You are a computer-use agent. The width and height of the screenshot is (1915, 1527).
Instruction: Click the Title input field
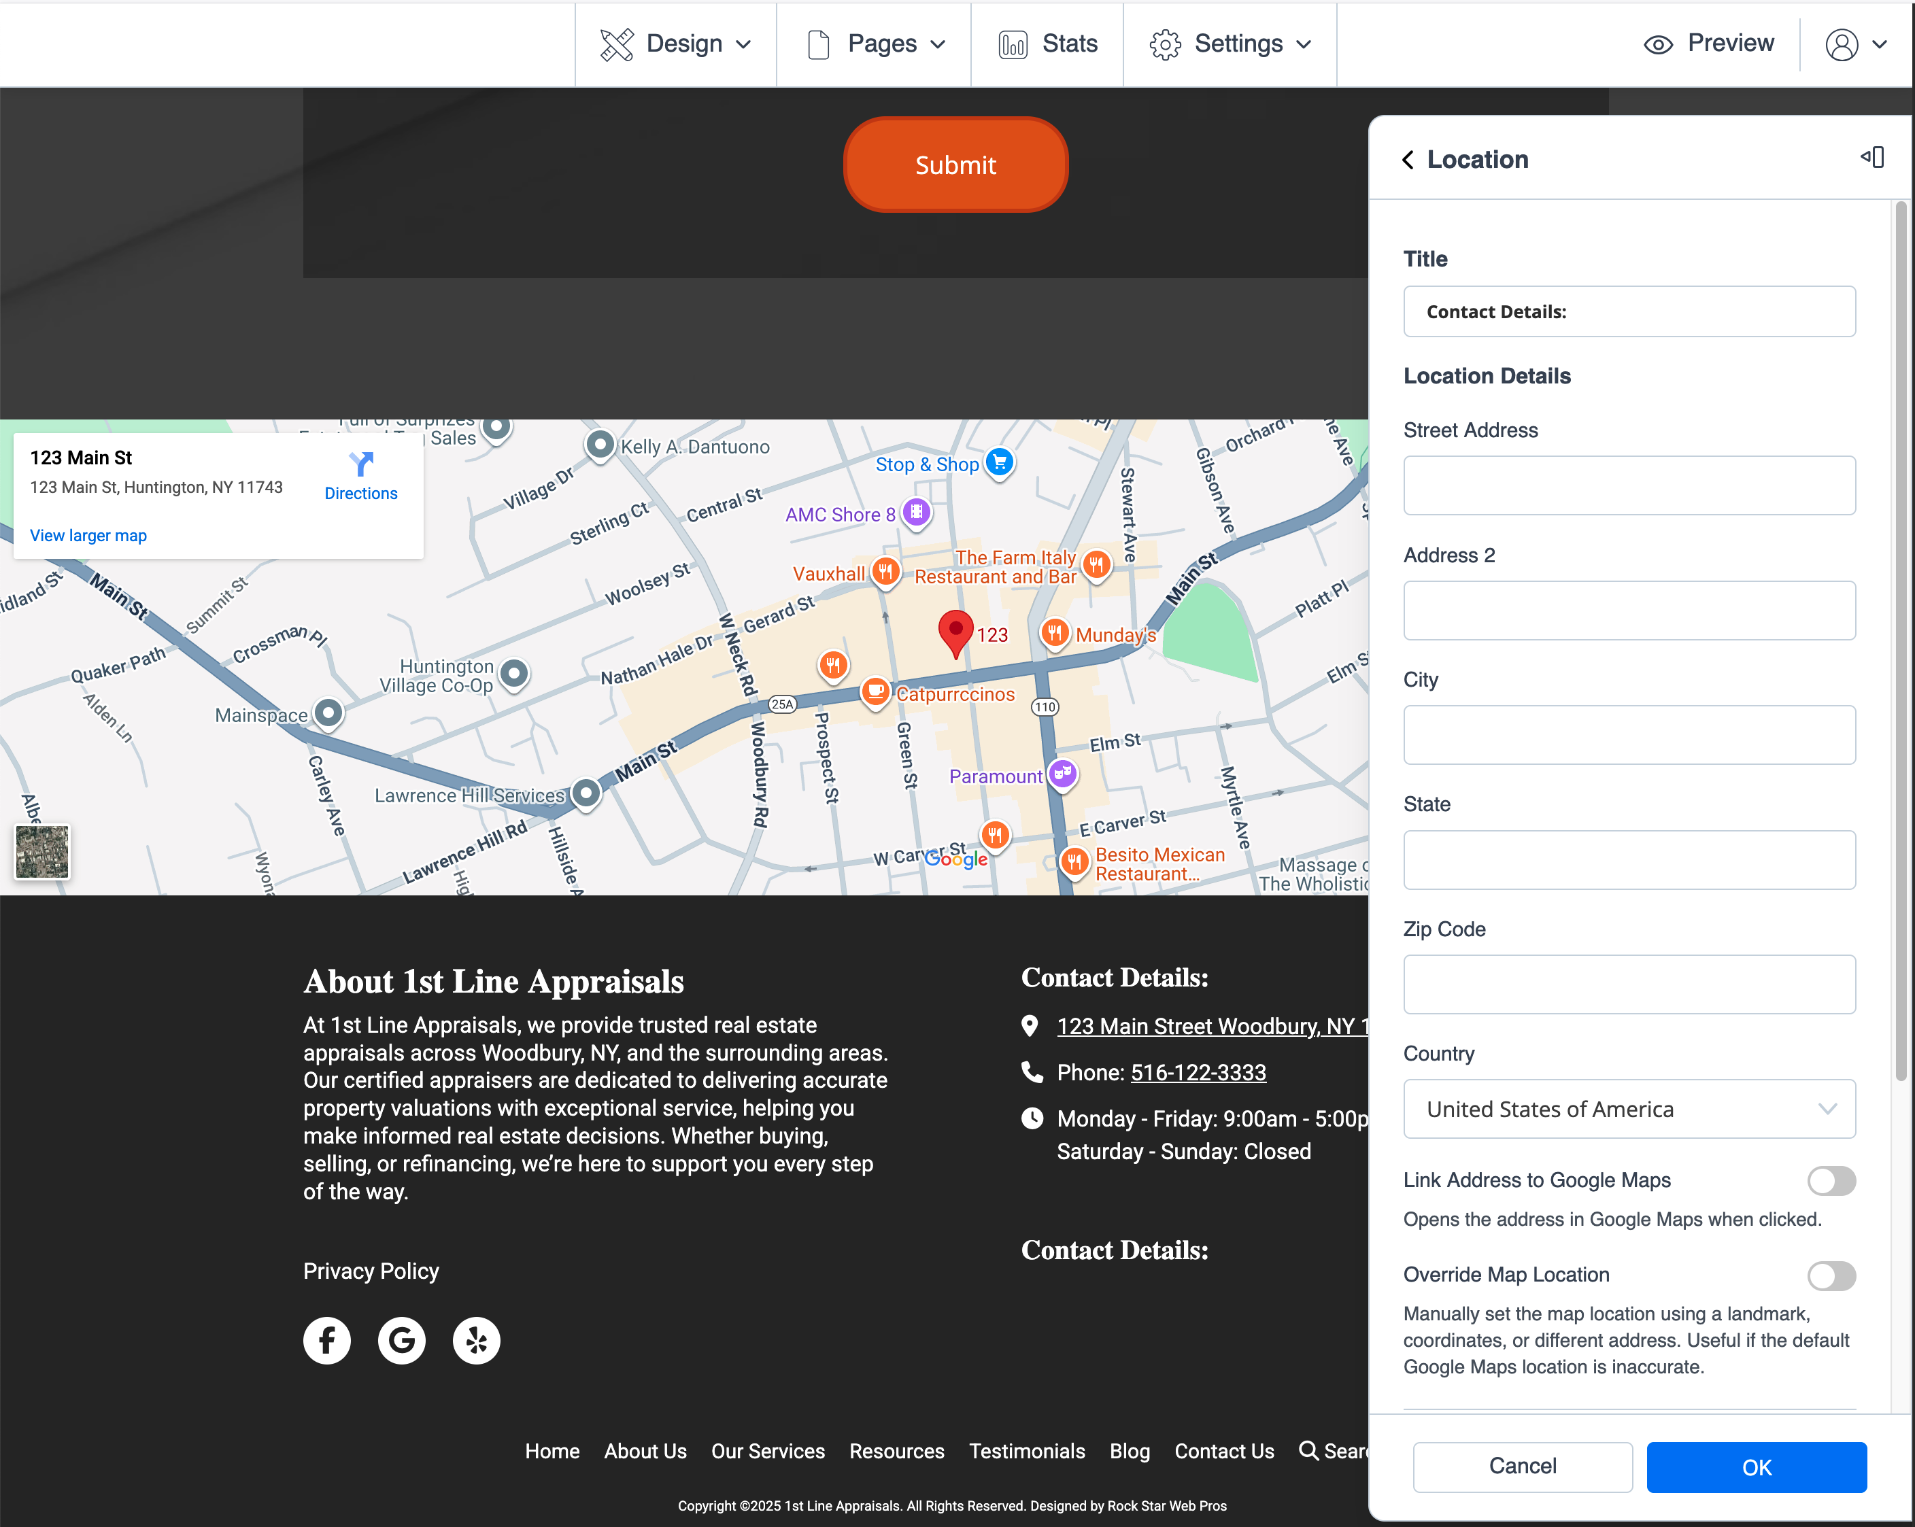coord(1629,311)
